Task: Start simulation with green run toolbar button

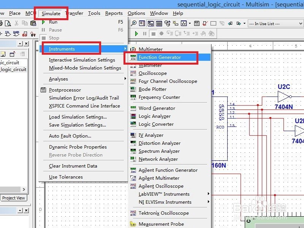Action: [136, 33]
